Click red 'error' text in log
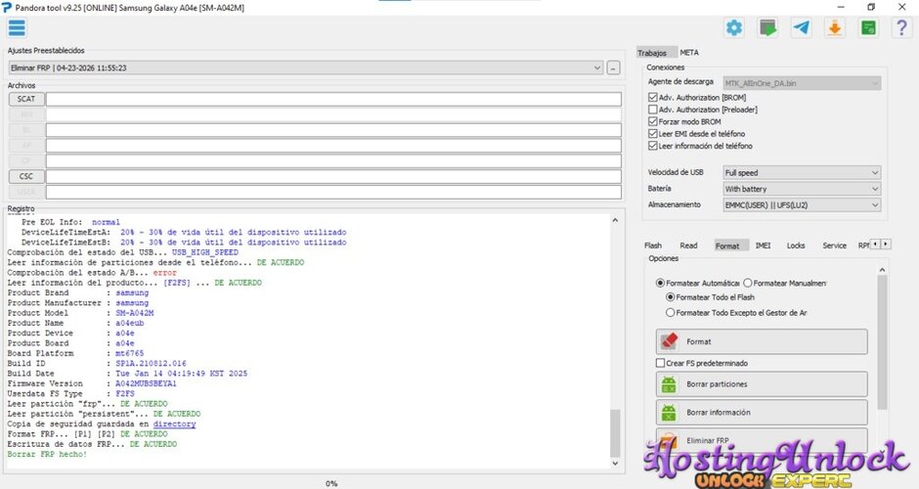Image resolution: width=919 pixels, height=489 pixels. coord(164,273)
